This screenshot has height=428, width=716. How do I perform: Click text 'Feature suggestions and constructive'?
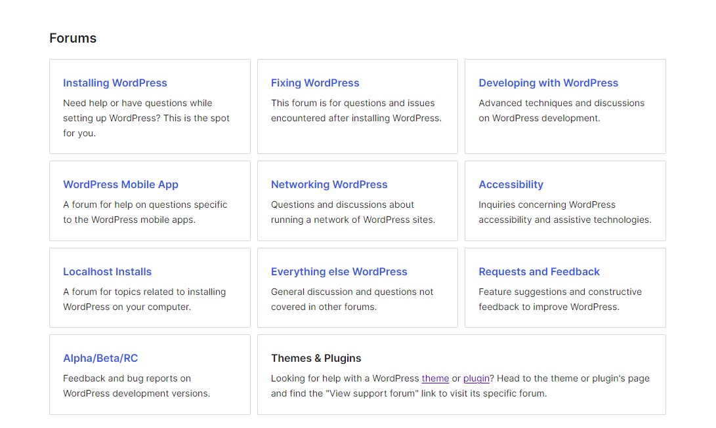click(x=560, y=292)
